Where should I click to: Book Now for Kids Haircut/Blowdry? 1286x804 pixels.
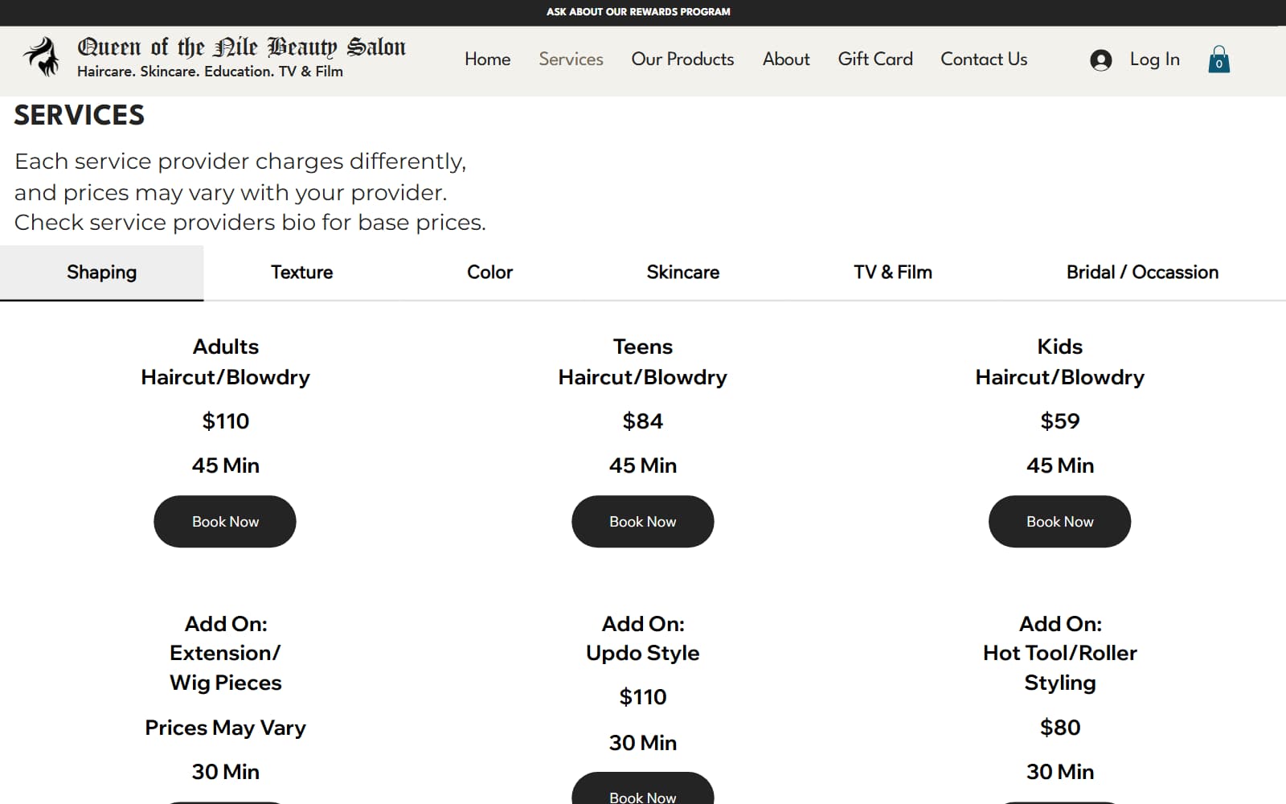pos(1059,522)
